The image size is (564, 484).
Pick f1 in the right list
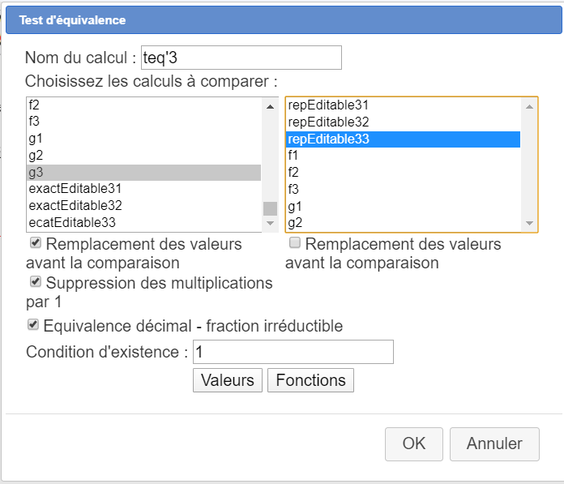[x=293, y=155]
